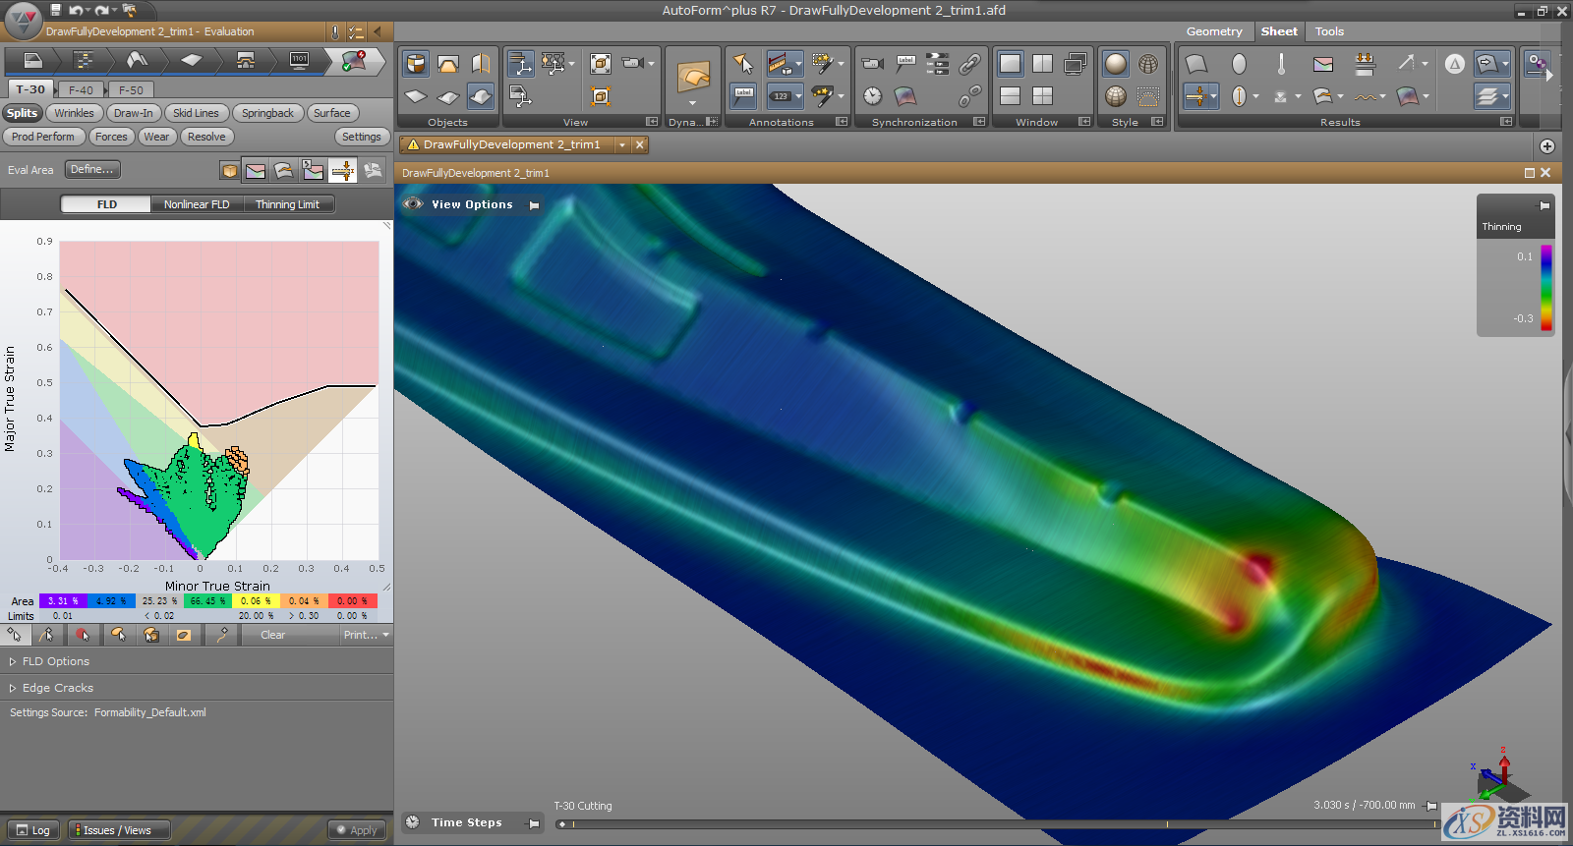Click the arrow pointer icon in Annotations
The image size is (1573, 846).
pos(743,64)
